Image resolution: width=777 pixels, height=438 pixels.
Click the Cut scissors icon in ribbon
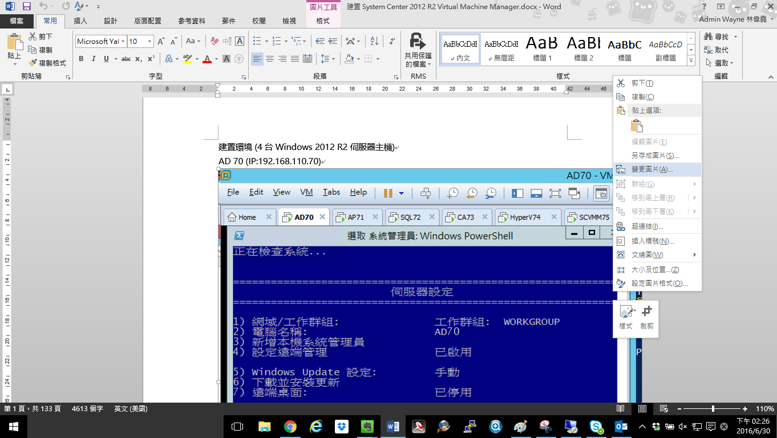pos(33,36)
